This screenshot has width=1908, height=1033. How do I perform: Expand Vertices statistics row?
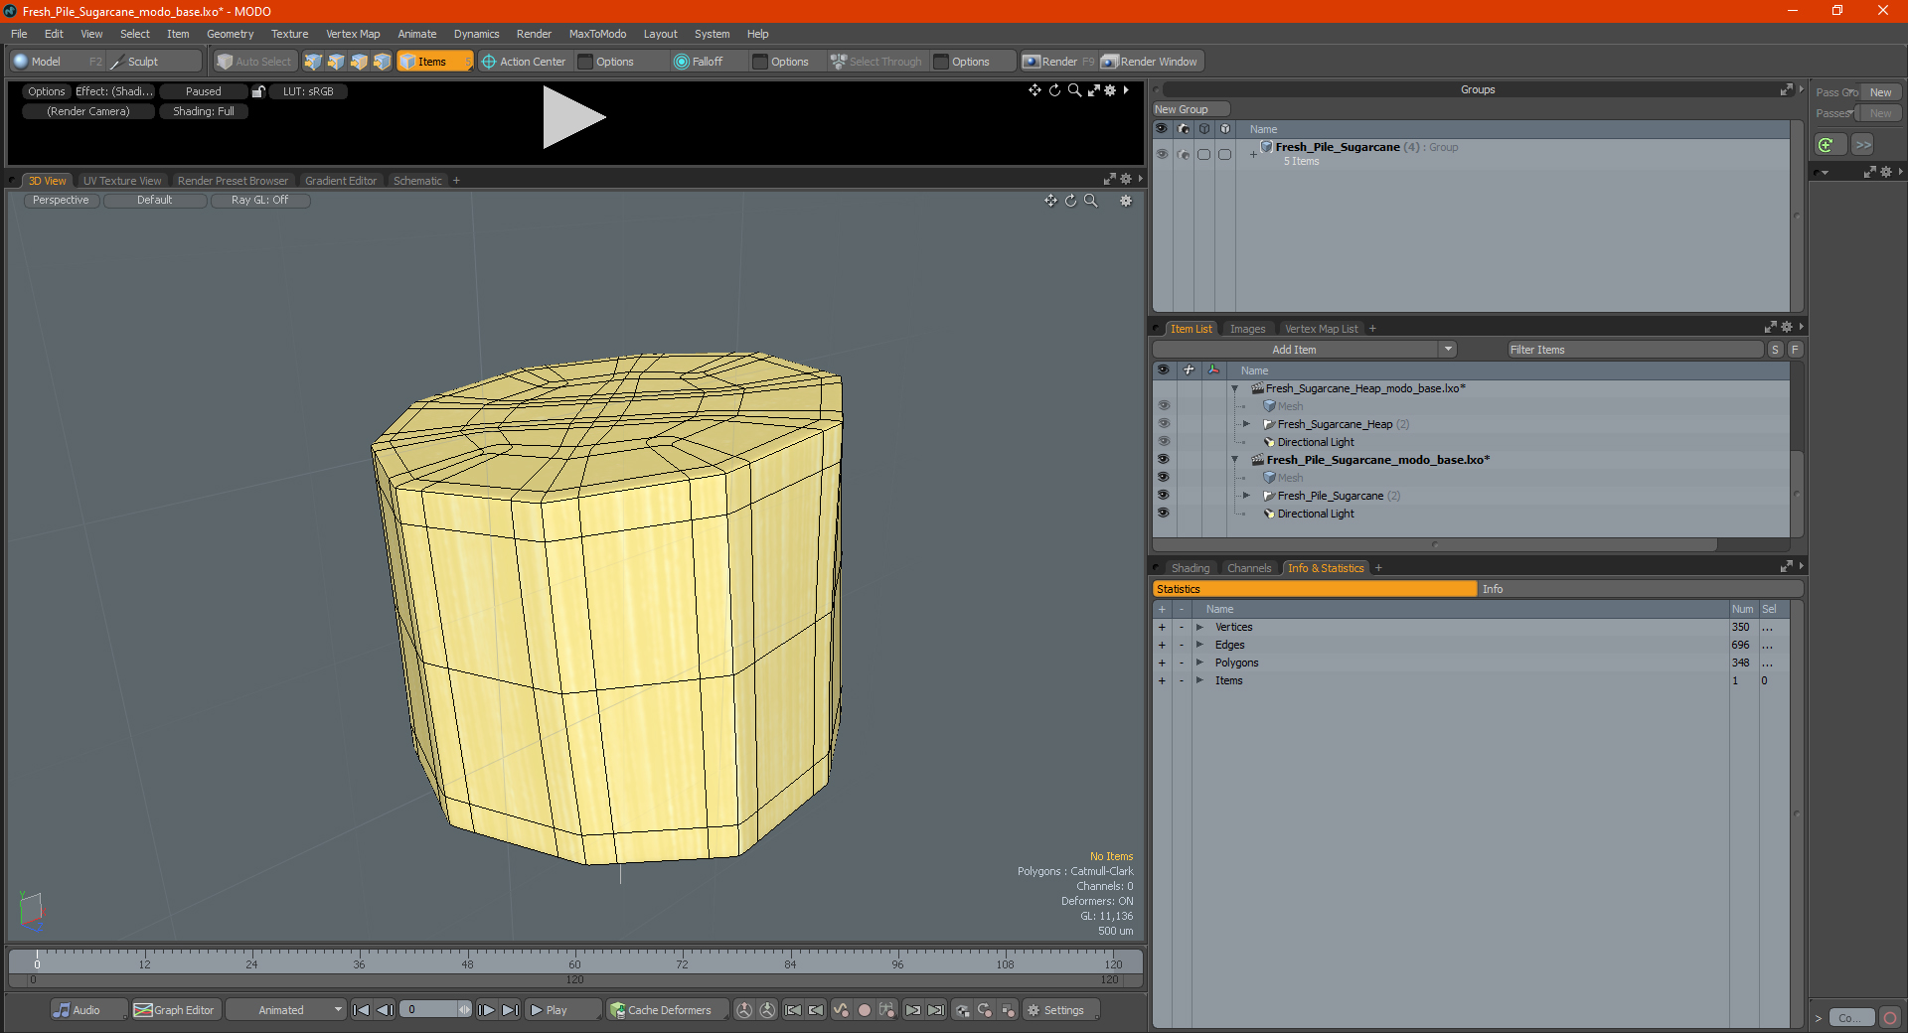tap(1199, 628)
